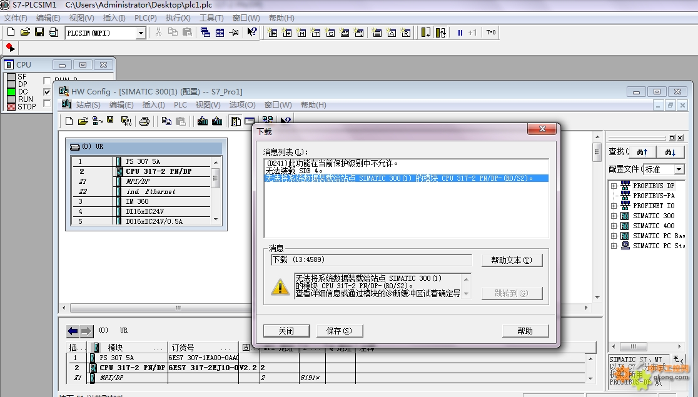This screenshot has height=397, width=698.
Task: Select the IM 360 row in UR rack
Action: (x=142, y=201)
